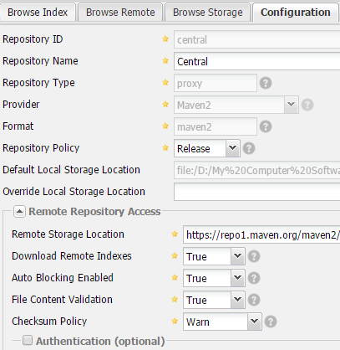The width and height of the screenshot is (340, 350).
Task: Click help icon beside Checksum Policy
Action: point(271,322)
